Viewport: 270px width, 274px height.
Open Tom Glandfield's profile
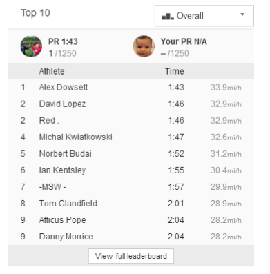pyautogui.click(x=68, y=204)
